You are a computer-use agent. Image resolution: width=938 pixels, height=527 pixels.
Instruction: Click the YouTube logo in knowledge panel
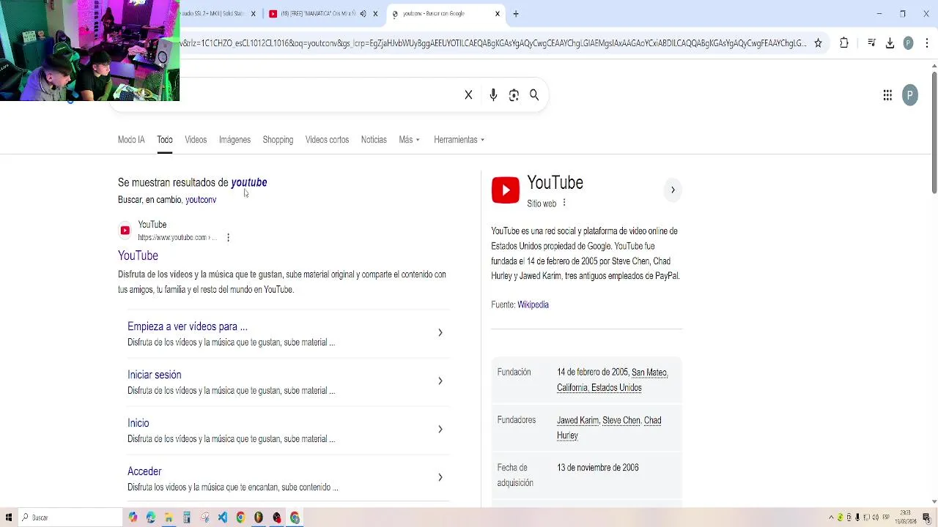pyautogui.click(x=506, y=190)
